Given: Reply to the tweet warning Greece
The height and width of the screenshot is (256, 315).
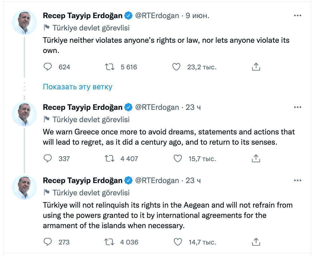Looking at the screenshot, I should (x=47, y=159).
